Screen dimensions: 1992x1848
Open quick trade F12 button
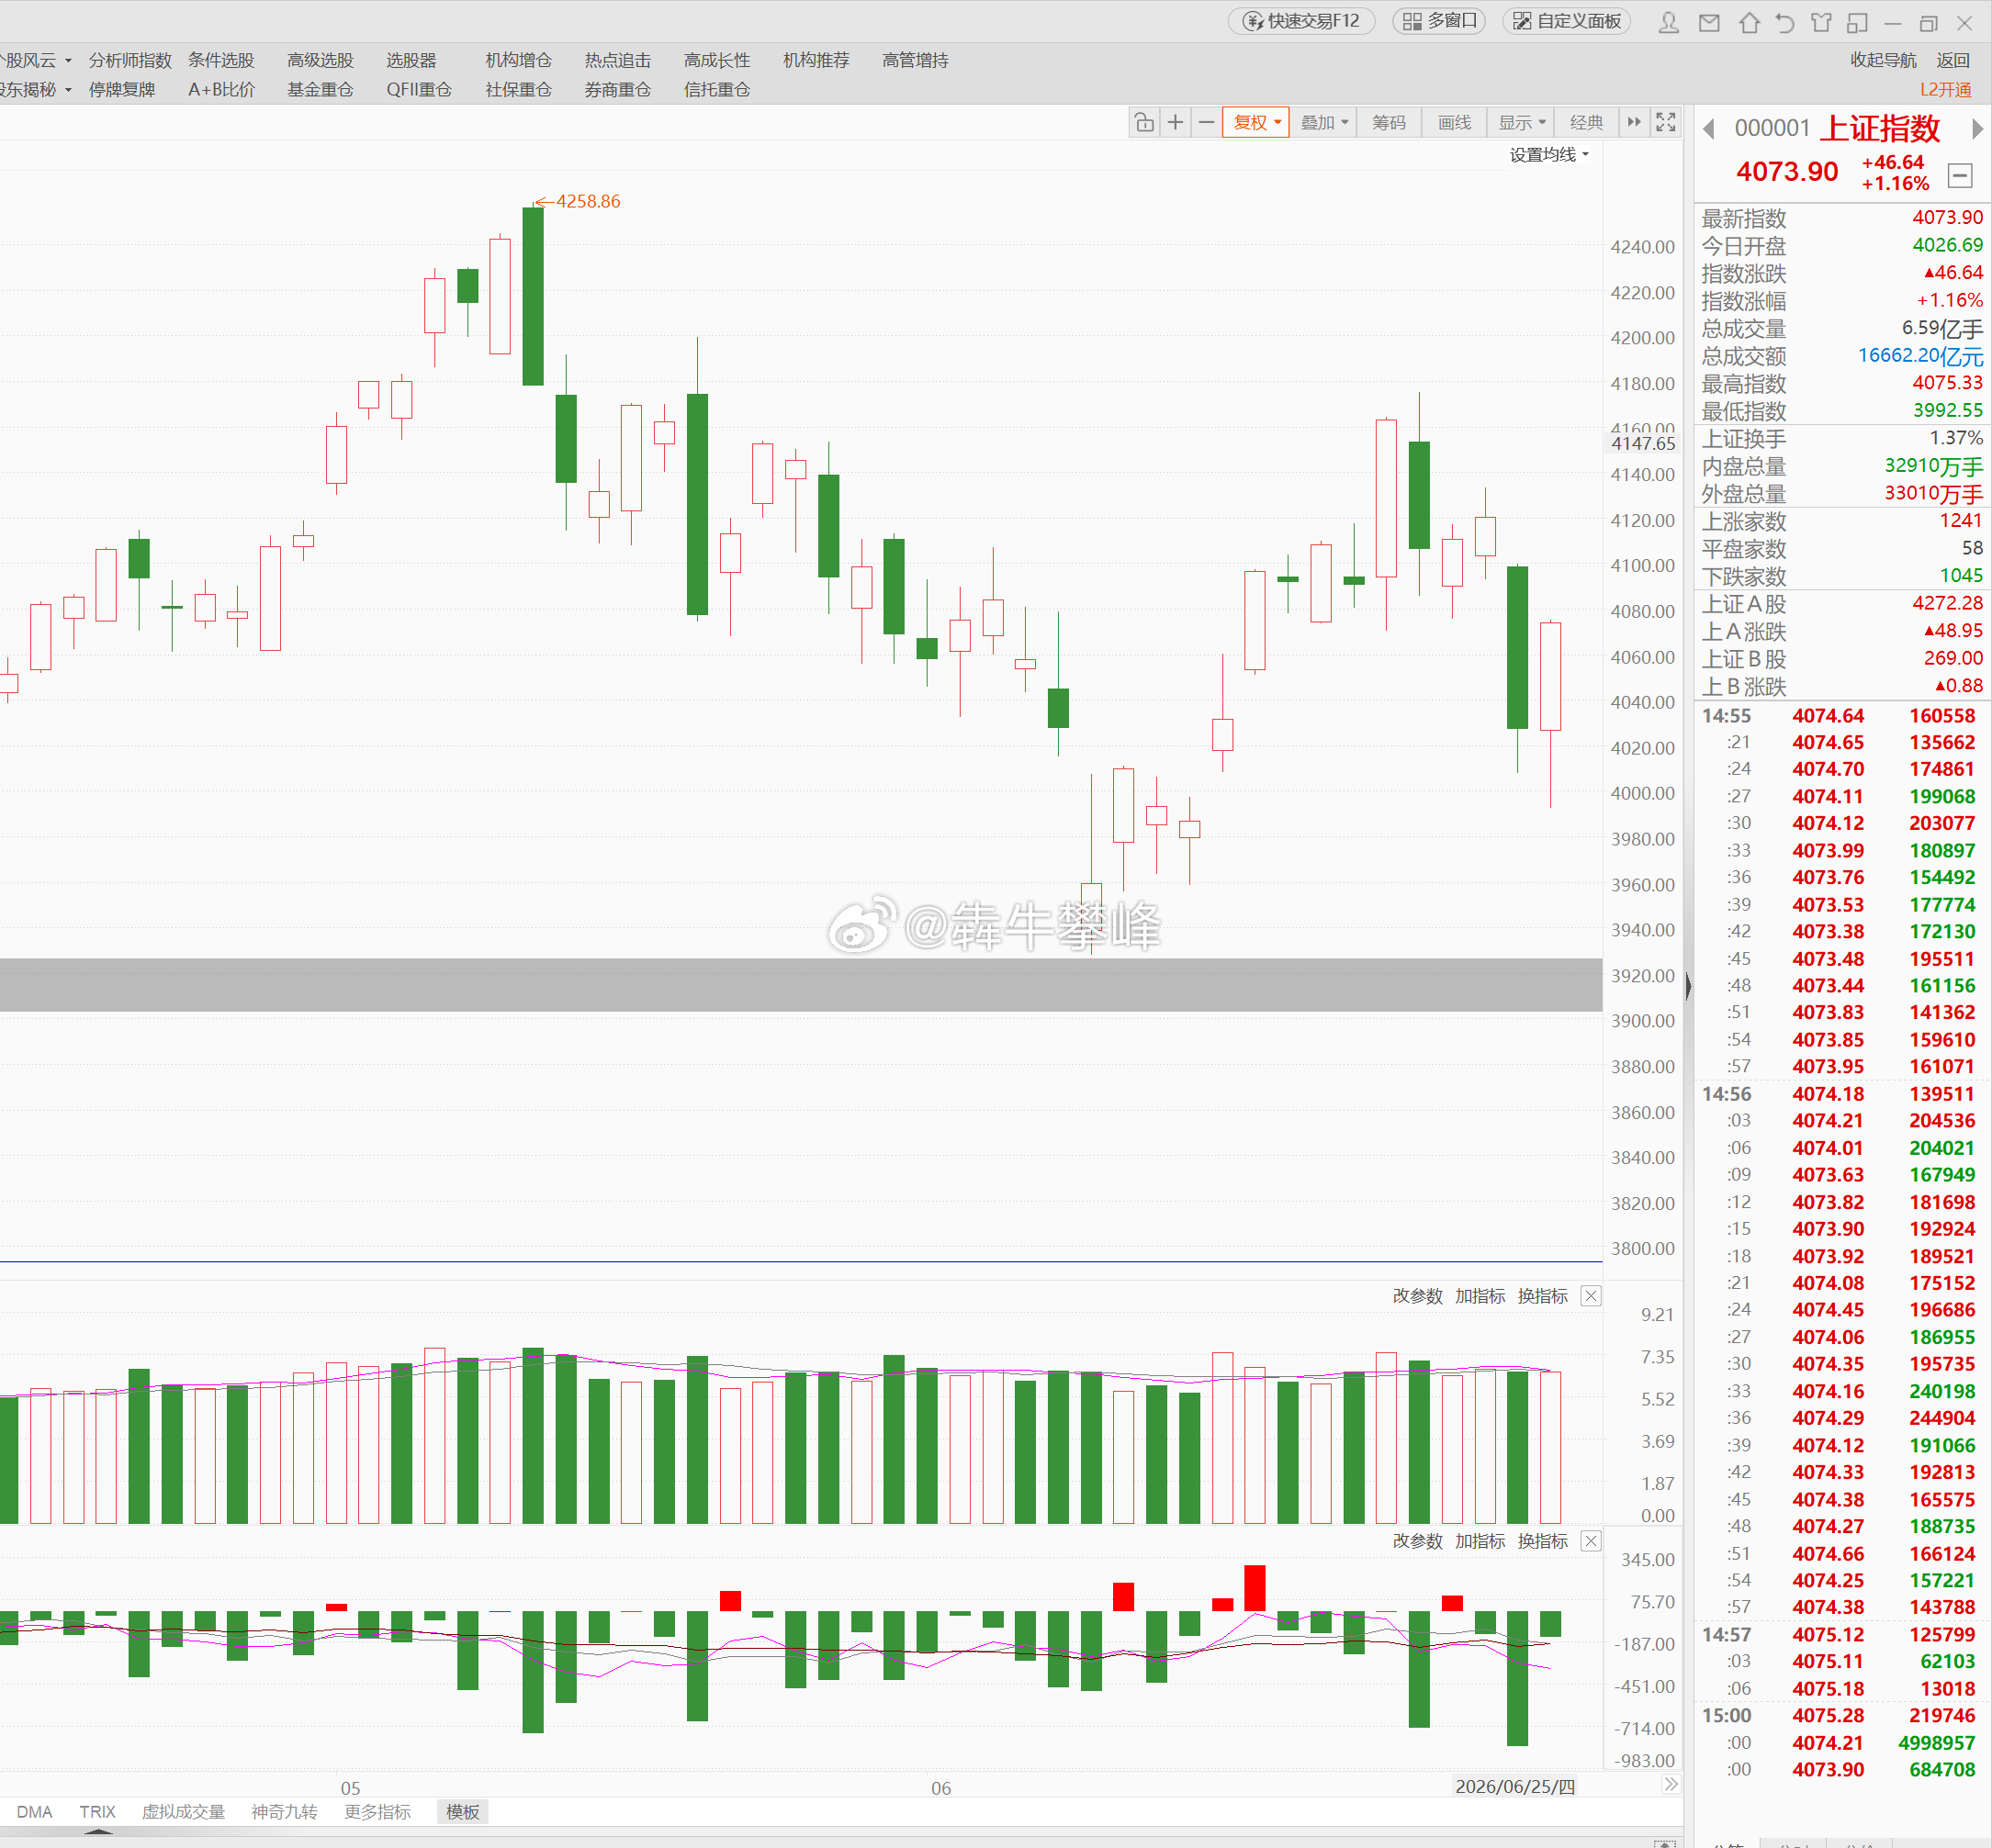pos(1300,21)
